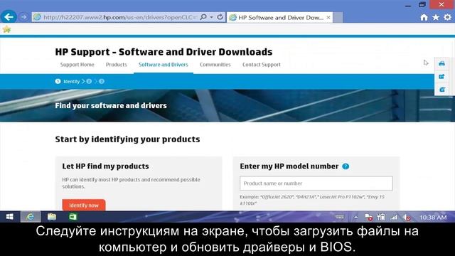
Task: Click the print icon in side panel
Action: [441, 63]
